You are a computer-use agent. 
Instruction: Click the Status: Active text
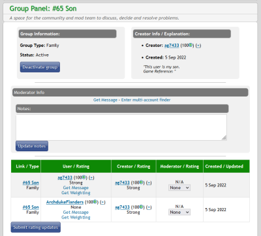35,55
